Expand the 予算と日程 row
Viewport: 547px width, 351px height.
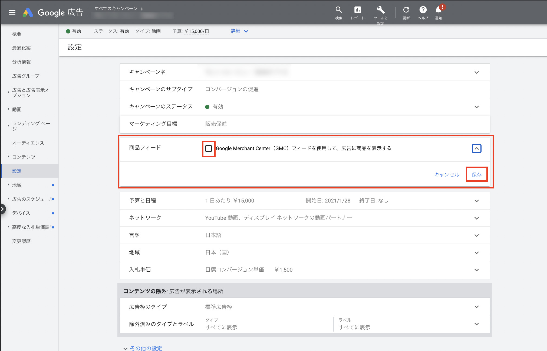coord(476,201)
